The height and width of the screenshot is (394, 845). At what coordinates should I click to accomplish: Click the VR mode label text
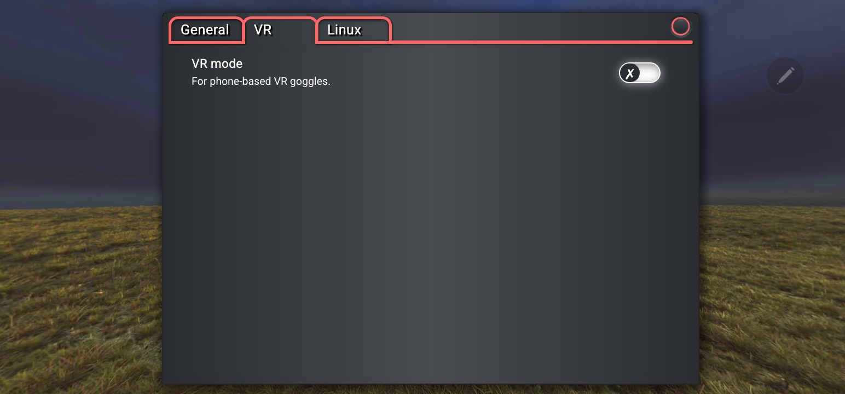tap(217, 63)
